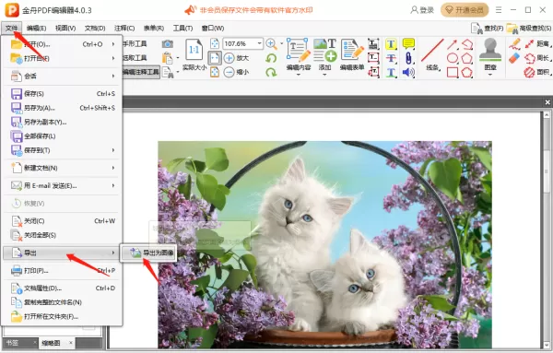553x353 pixels.
Task: Select the paperclip file attachment icon
Action: point(408,58)
